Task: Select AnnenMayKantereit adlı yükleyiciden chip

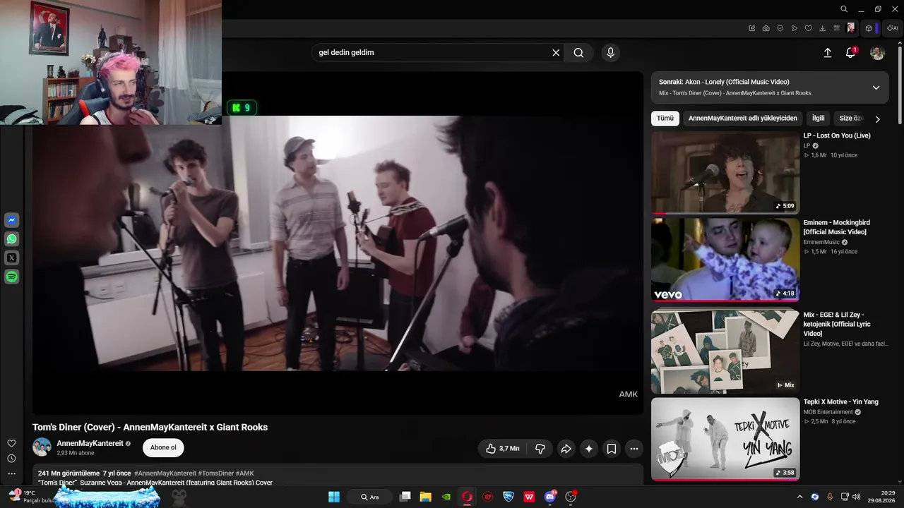Action: [x=743, y=119]
